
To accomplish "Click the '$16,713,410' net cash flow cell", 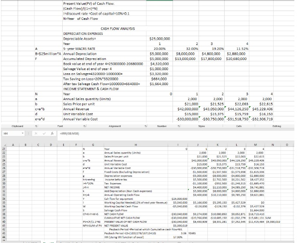I will tap(256, 214).
